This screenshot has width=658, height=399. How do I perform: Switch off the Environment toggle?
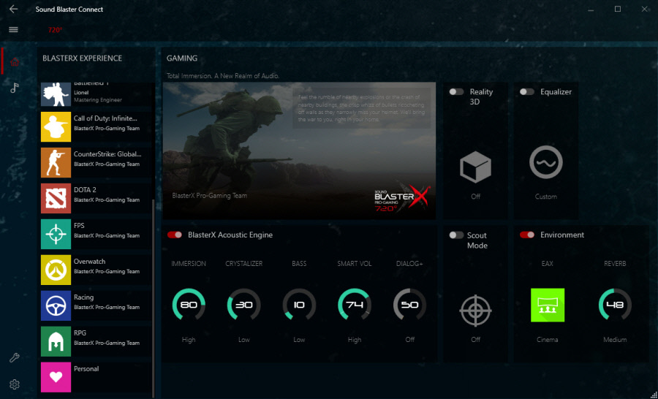pos(526,235)
